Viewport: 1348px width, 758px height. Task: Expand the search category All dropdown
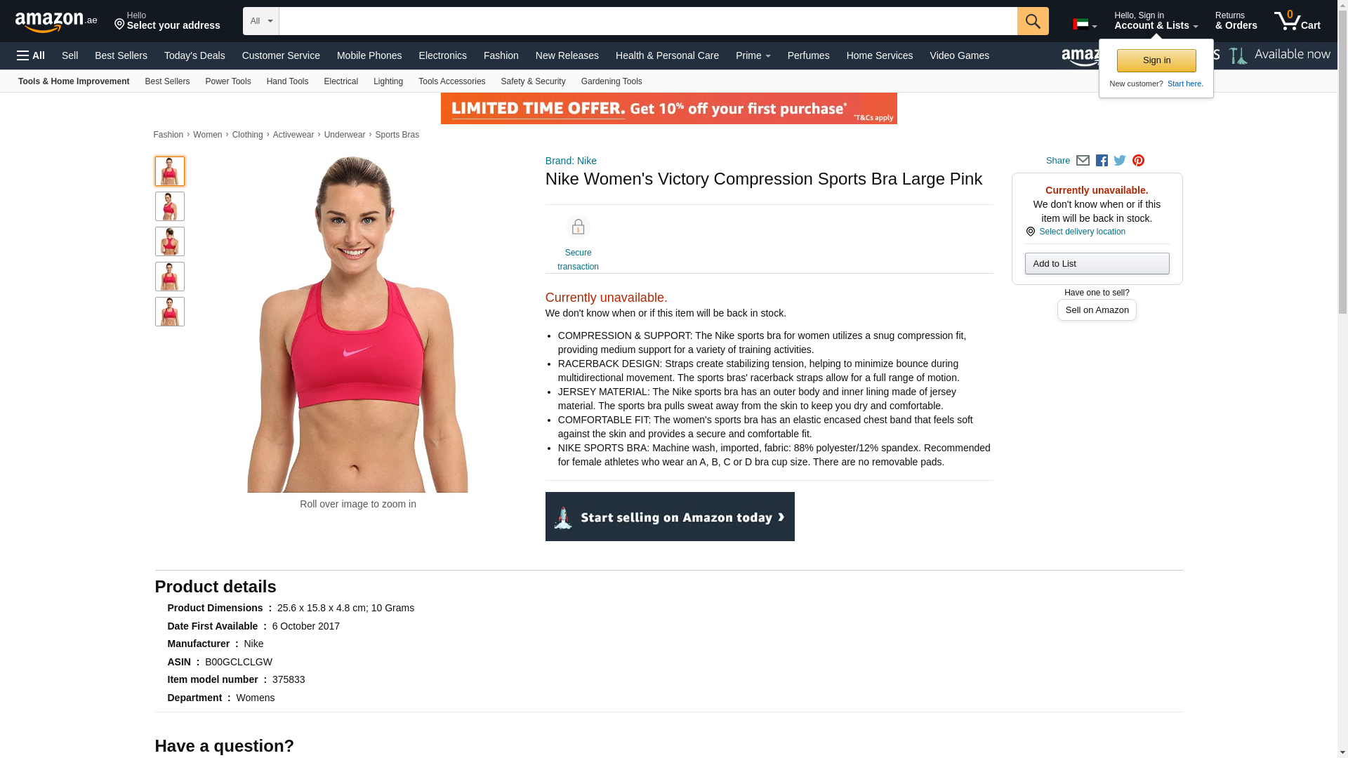[x=260, y=21]
